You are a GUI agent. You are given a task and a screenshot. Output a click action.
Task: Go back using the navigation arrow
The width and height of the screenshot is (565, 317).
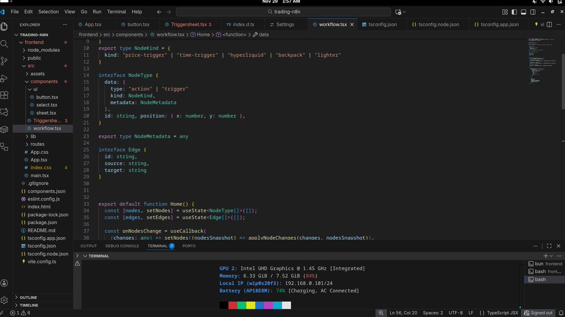(159, 12)
